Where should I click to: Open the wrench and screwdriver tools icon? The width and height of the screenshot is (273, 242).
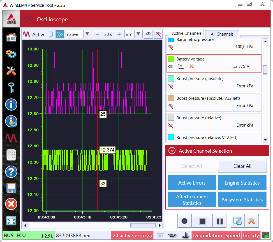[11, 70]
